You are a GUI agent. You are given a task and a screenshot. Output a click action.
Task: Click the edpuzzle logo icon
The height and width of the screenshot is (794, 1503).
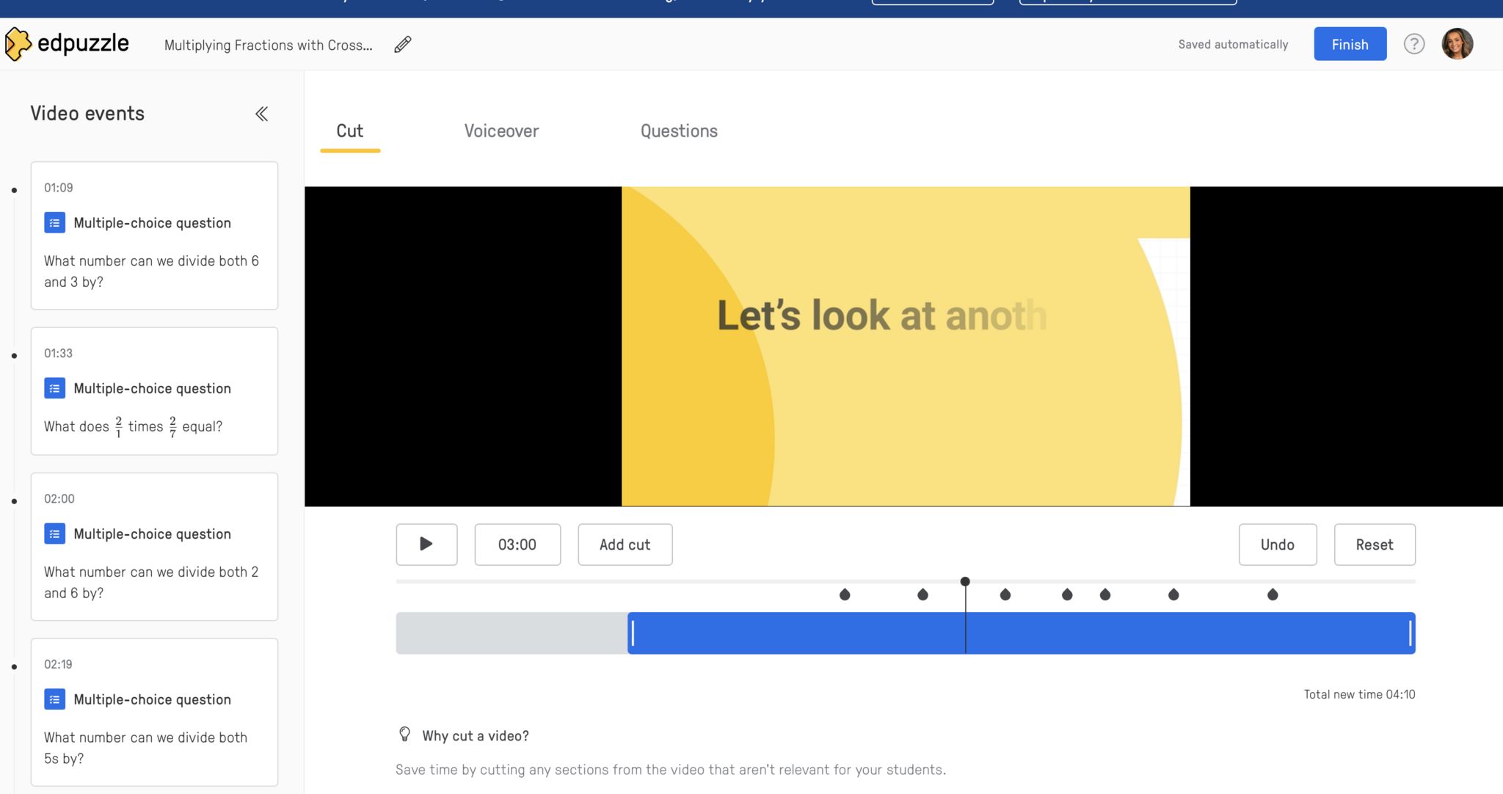(18, 44)
